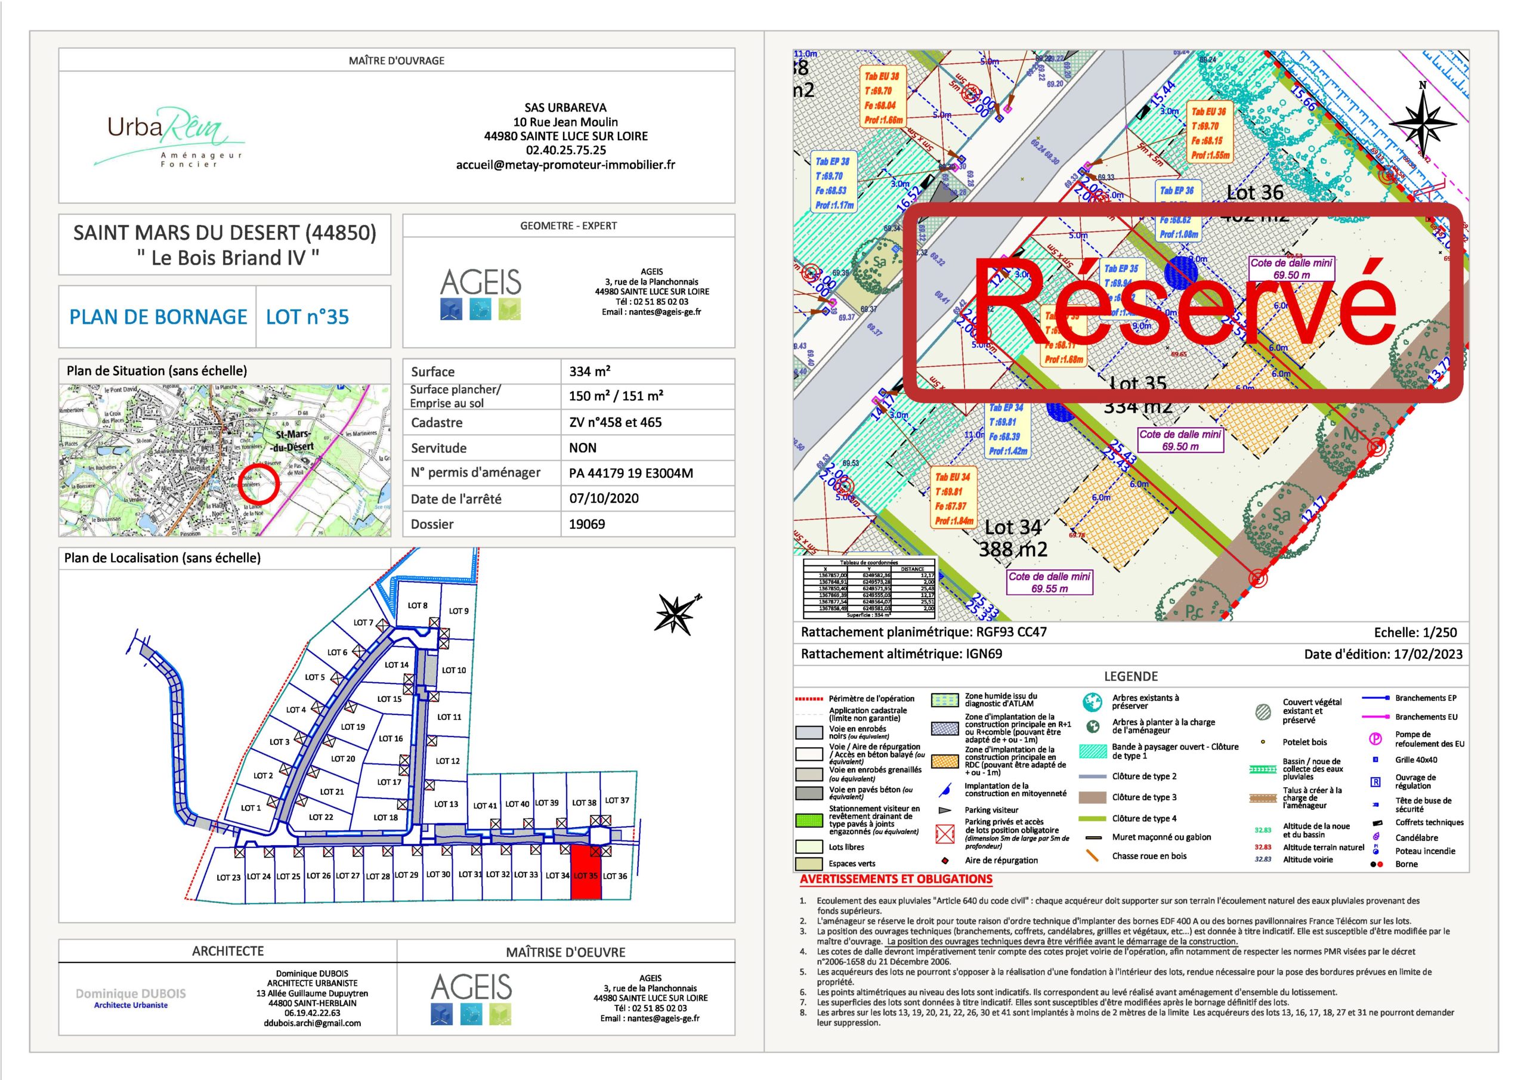The height and width of the screenshot is (1080, 1527).
Task: Click the Tab EU 34 orange info box
Action: (x=953, y=499)
